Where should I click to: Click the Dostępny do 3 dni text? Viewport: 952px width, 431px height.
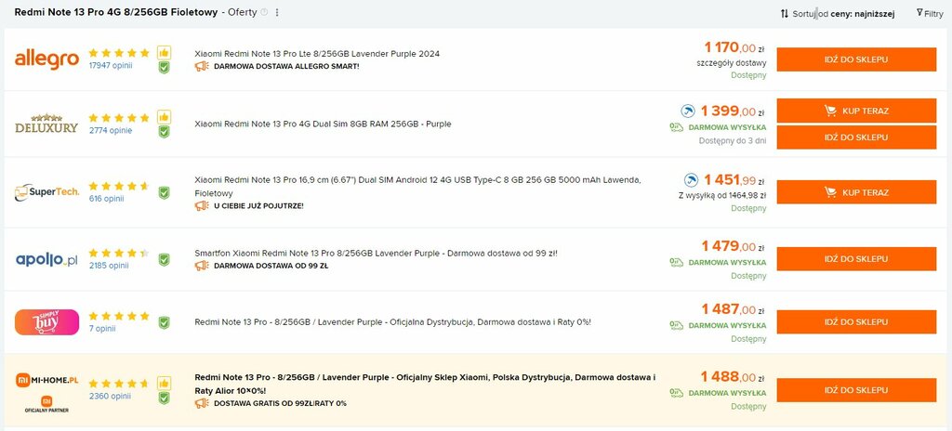point(731,141)
